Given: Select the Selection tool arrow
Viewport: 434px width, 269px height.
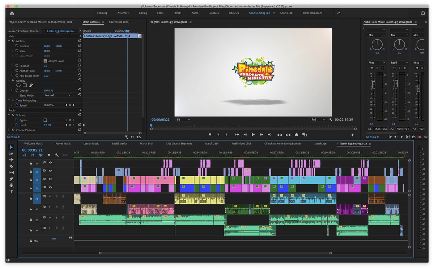Looking at the screenshot, I should (x=11, y=147).
